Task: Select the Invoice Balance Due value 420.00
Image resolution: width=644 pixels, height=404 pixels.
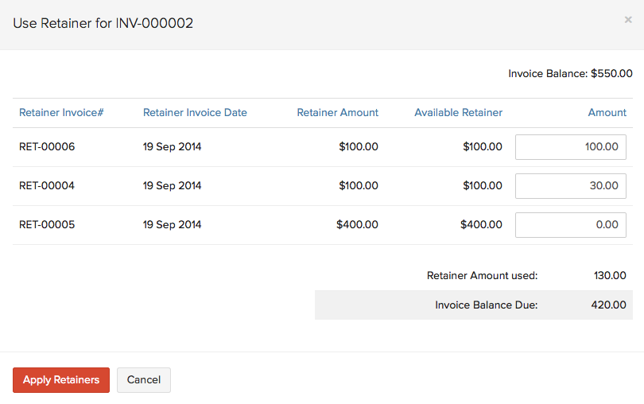Action: tap(609, 305)
